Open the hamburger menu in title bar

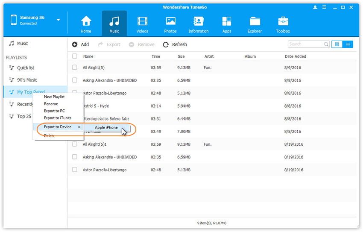324,7
